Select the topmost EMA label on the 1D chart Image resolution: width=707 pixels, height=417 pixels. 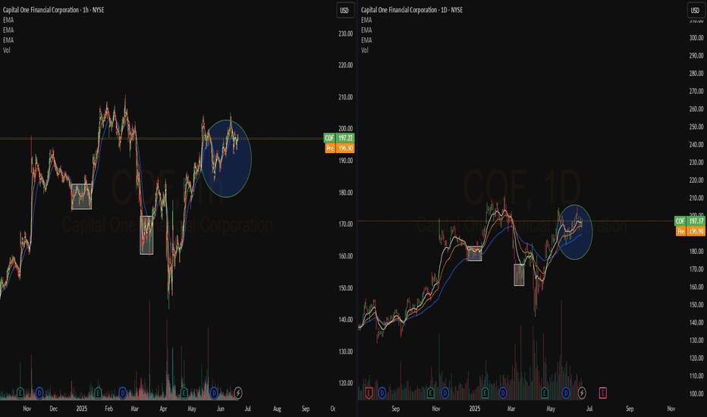(366, 20)
